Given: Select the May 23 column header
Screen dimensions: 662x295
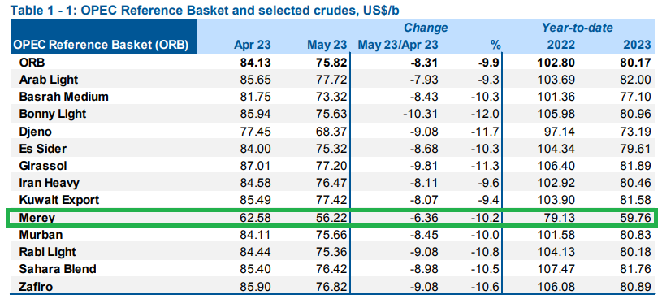Looking at the screenshot, I should point(327,45).
